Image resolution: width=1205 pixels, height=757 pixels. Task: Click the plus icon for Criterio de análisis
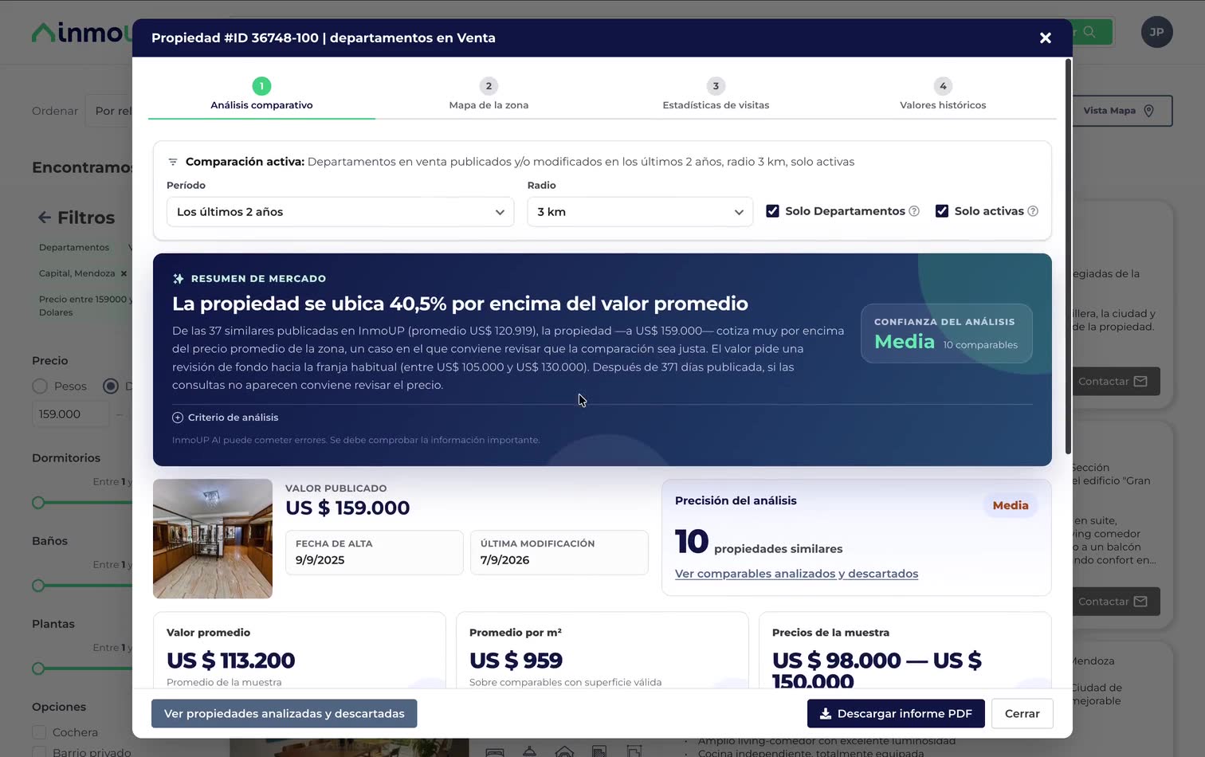tap(178, 418)
